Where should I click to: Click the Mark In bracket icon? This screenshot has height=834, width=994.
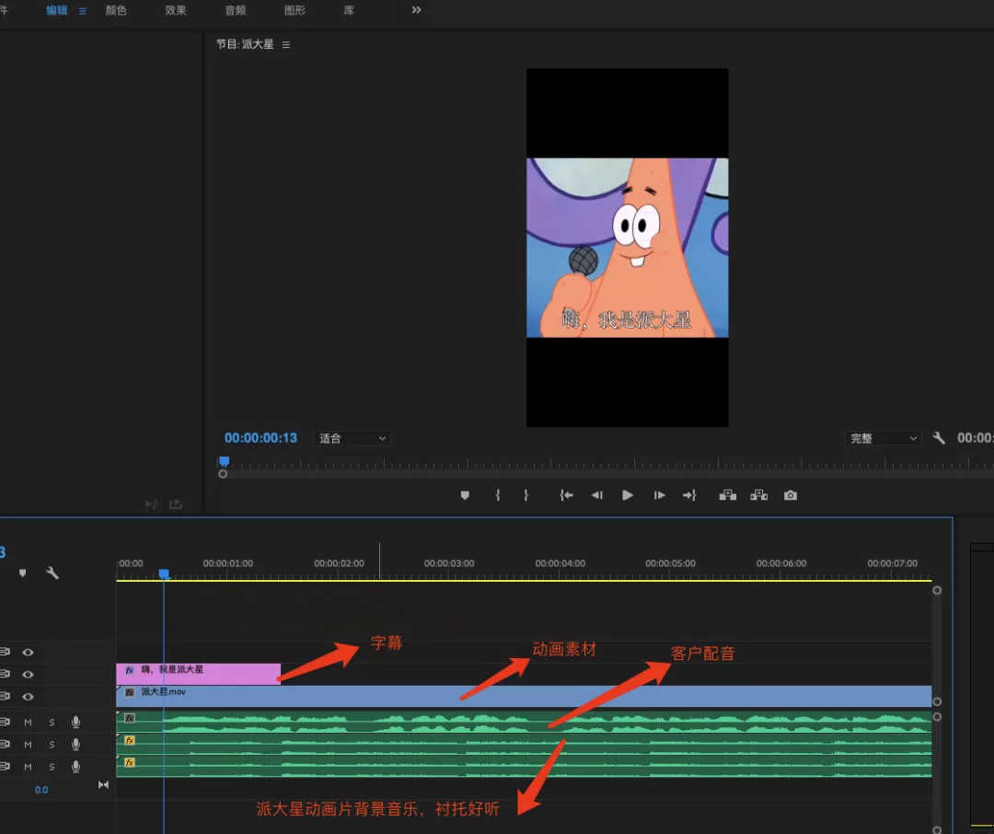(x=498, y=495)
